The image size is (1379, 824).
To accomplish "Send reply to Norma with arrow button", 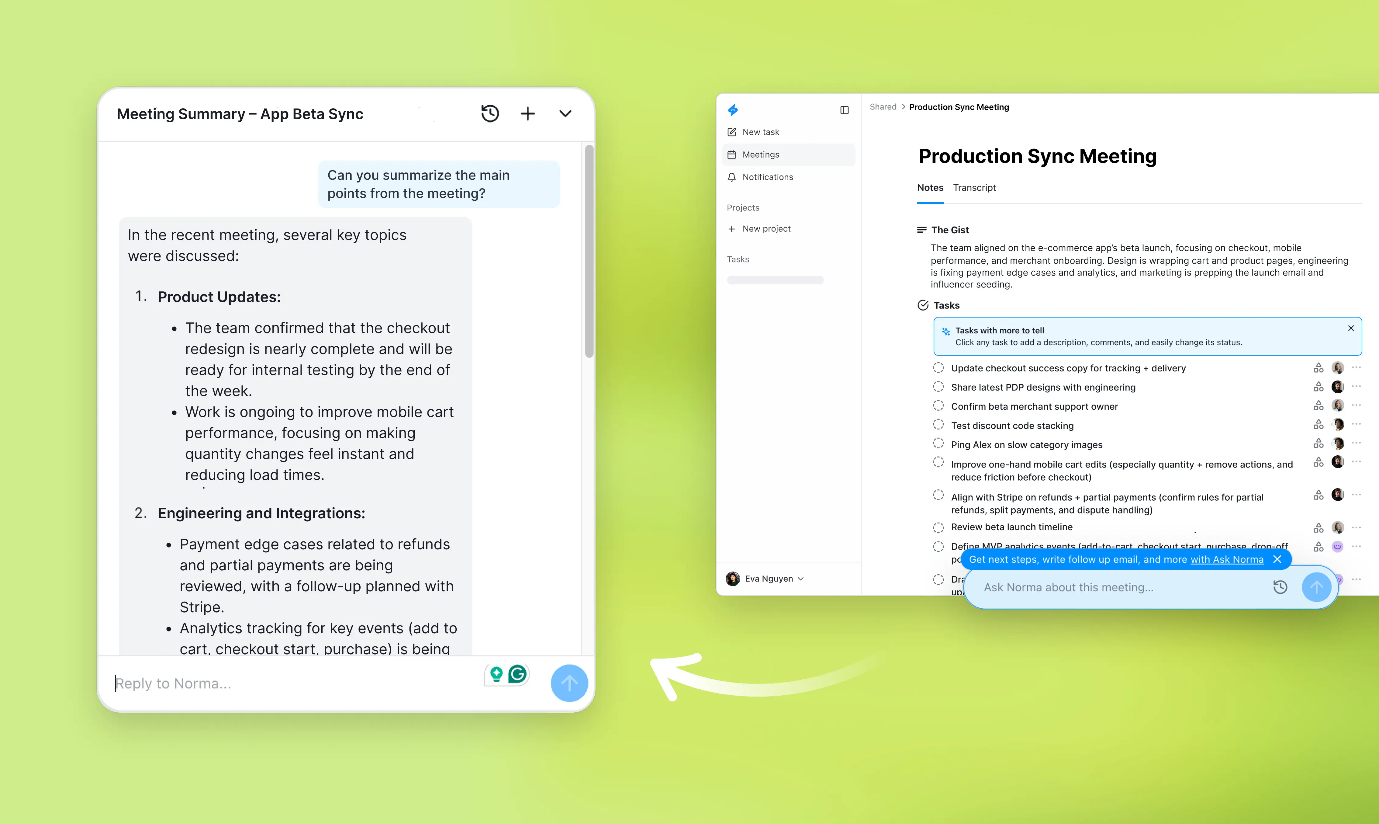I will point(569,683).
